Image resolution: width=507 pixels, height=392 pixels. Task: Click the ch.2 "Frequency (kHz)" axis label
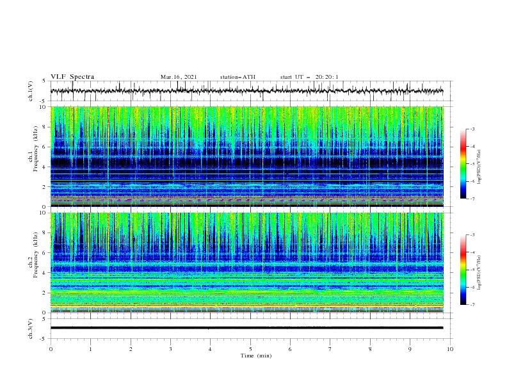tap(36, 255)
